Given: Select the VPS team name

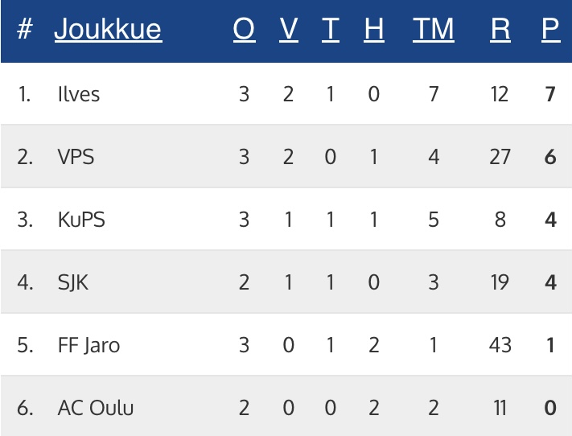Looking at the screenshot, I should click(76, 157).
